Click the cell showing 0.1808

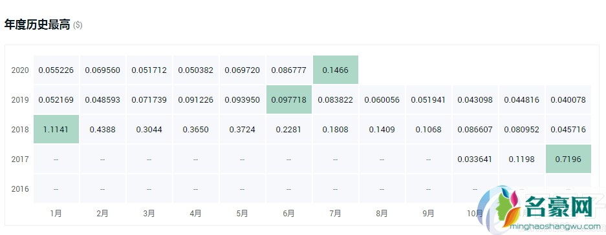[336, 129]
